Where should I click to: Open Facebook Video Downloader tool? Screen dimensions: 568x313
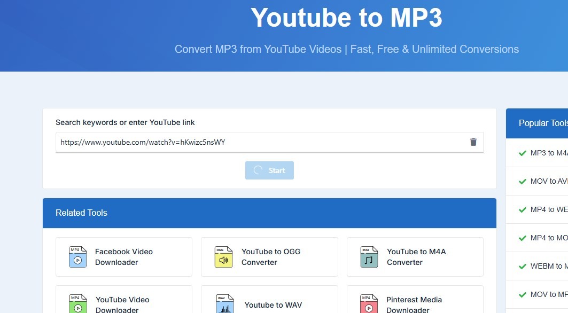coord(124,257)
